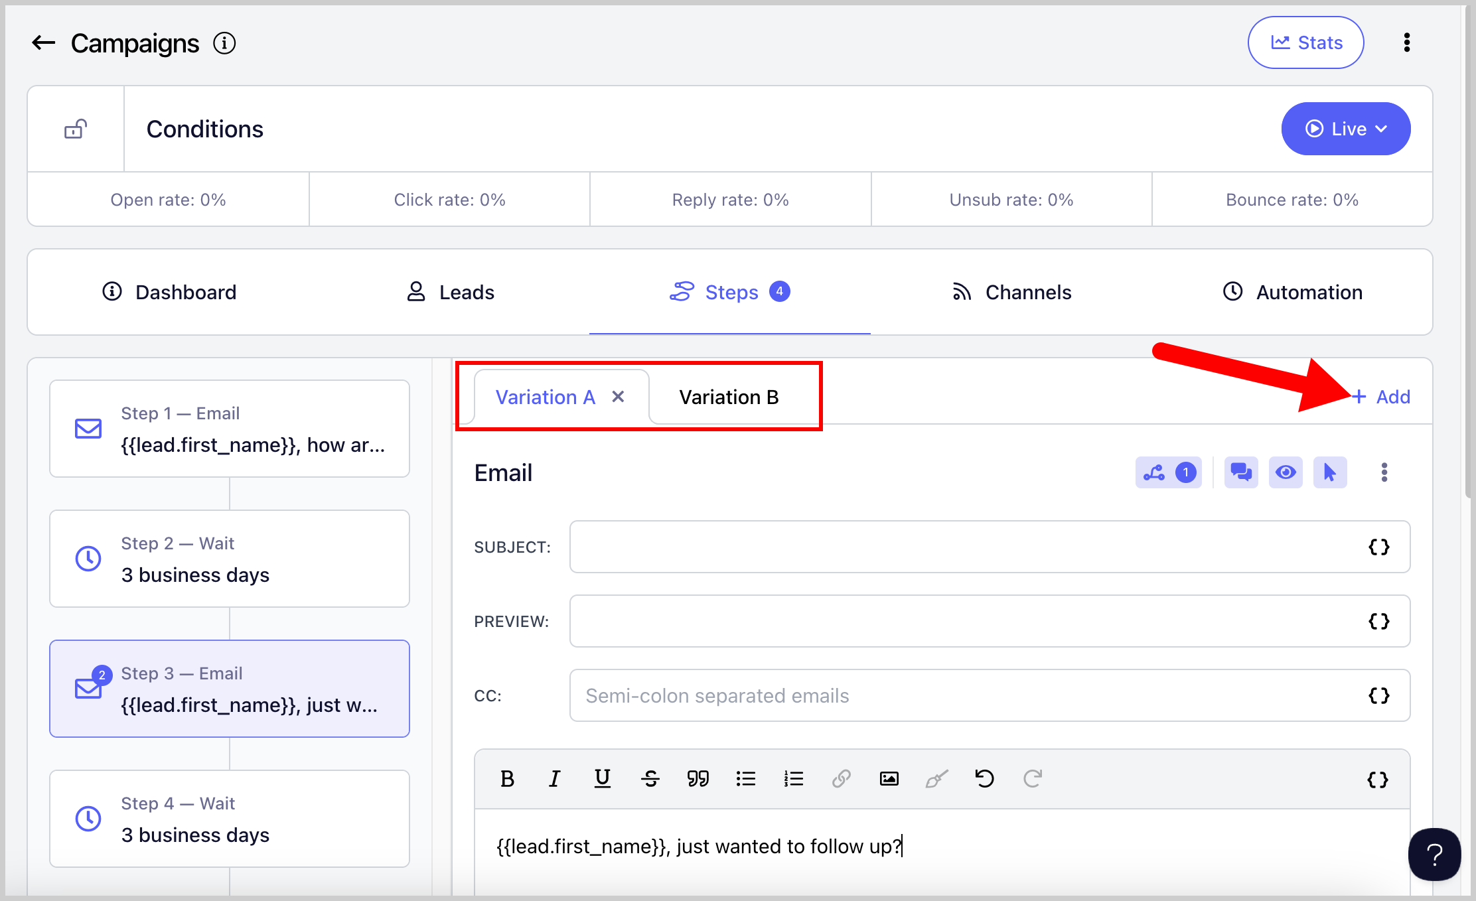Open the Email section three-dot menu
Screen dimensions: 1476x901
(1384, 472)
